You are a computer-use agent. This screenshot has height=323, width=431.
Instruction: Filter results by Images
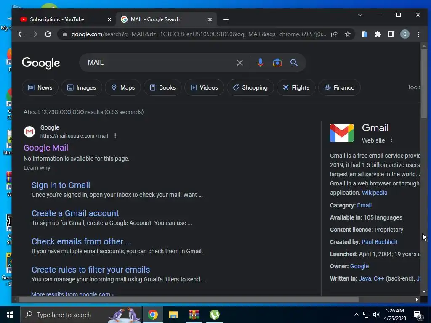tap(82, 87)
